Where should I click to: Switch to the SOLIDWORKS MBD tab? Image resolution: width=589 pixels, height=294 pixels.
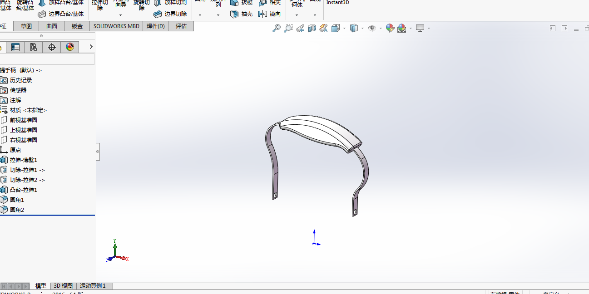point(116,26)
